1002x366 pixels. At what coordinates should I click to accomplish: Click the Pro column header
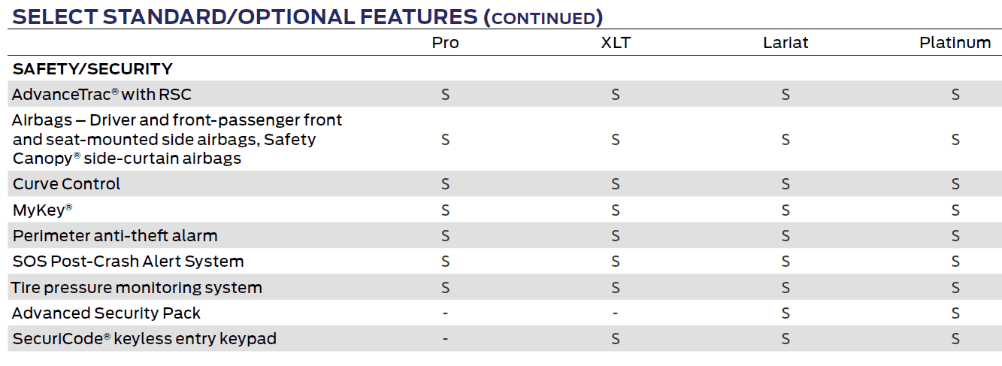tap(445, 43)
